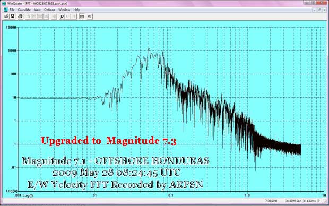Click the first greyed-out toolbar icon after Print

pos(28,16)
